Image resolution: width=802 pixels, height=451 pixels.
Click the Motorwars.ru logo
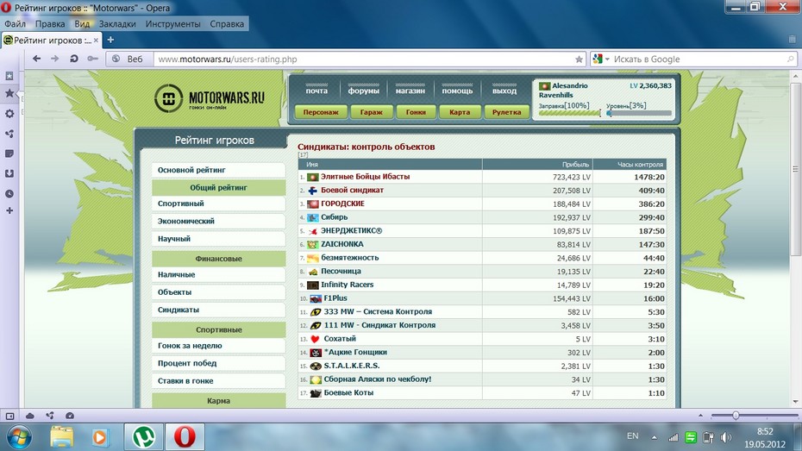point(210,97)
